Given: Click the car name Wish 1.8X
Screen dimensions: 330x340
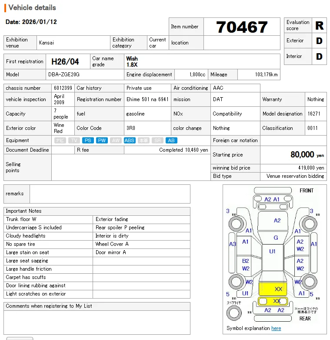Looking at the screenshot, I should (132, 61).
